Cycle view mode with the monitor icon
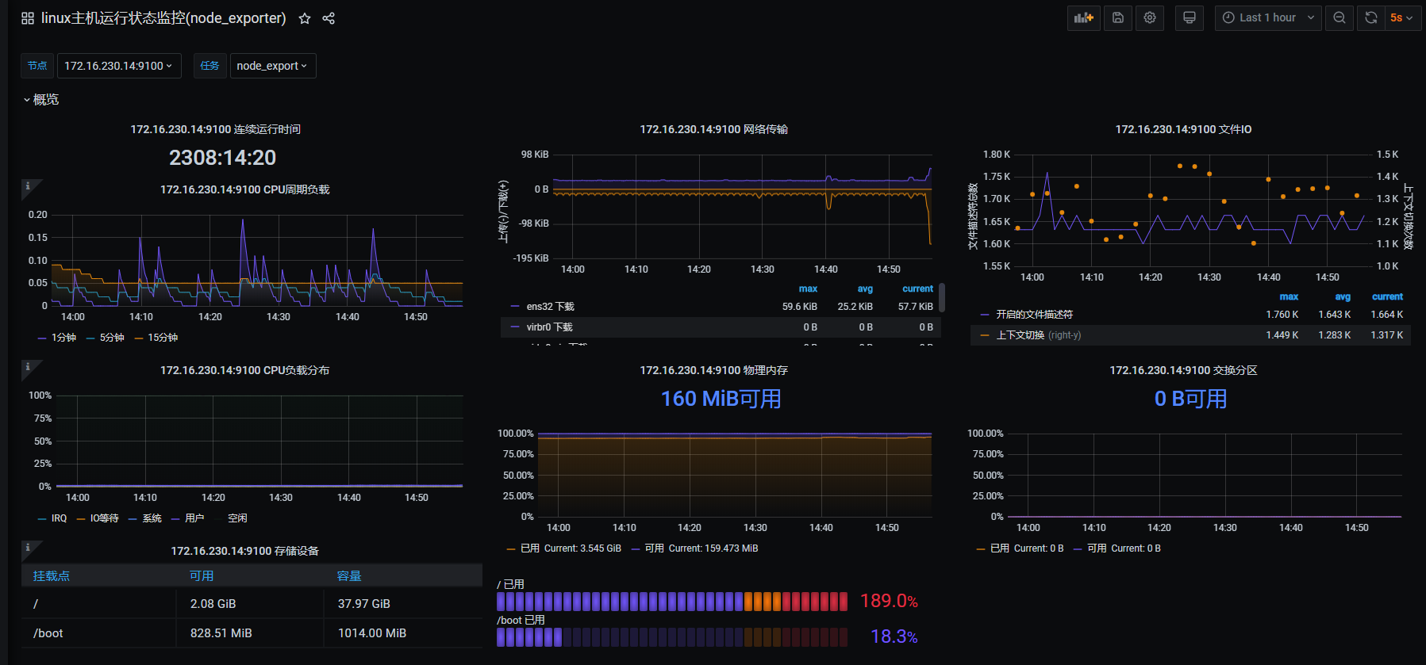1426x665 pixels. coord(1190,17)
